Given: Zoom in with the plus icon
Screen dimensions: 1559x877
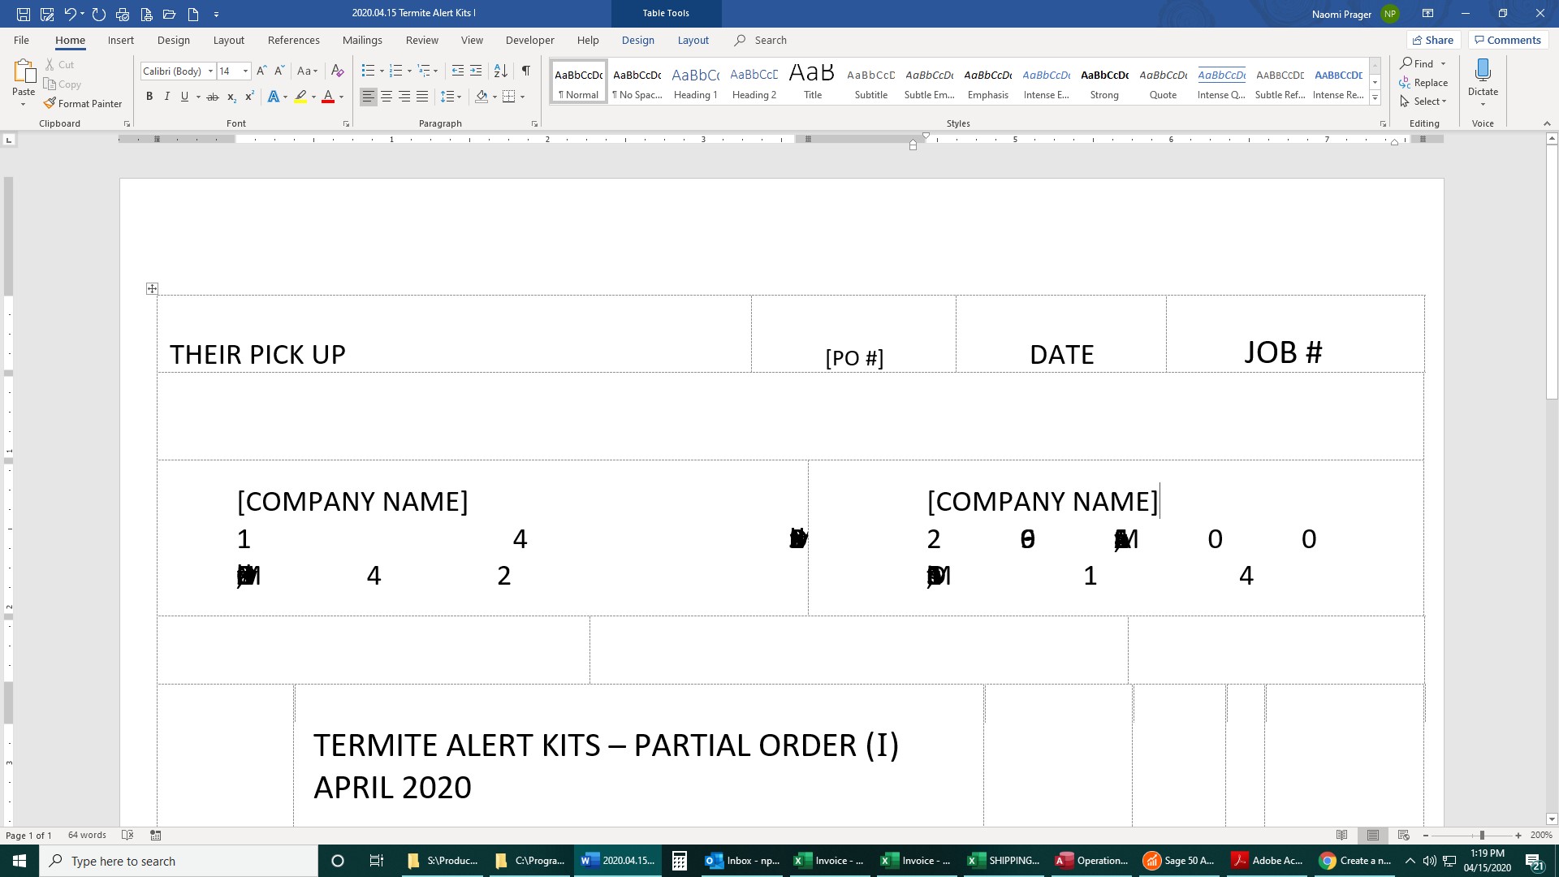Looking at the screenshot, I should point(1518,835).
